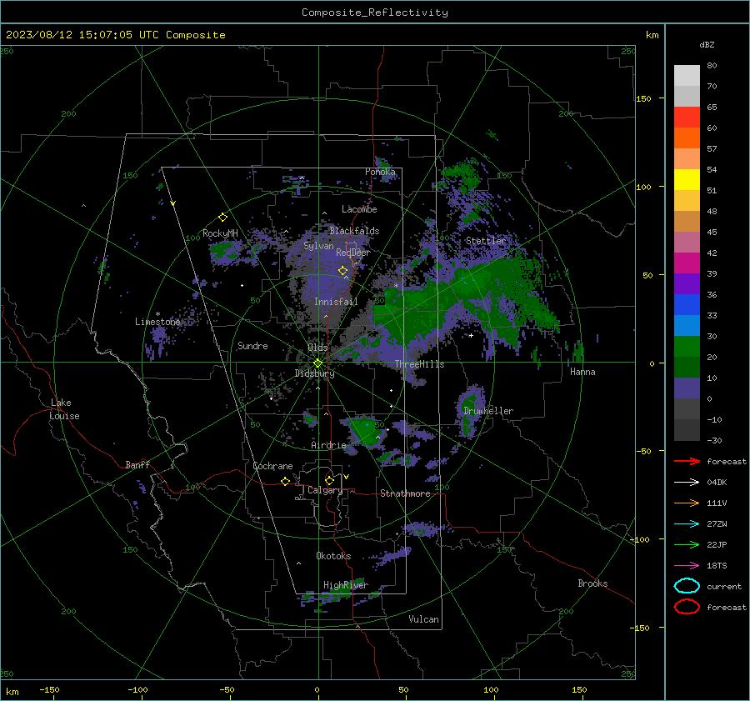Click the -150 tick on bottom axis
The height and width of the screenshot is (701, 750).
coord(49,689)
